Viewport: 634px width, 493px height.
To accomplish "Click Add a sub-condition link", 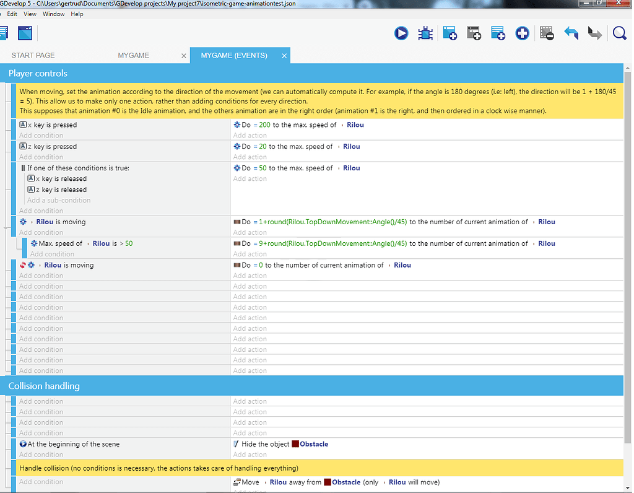I will click(59, 200).
